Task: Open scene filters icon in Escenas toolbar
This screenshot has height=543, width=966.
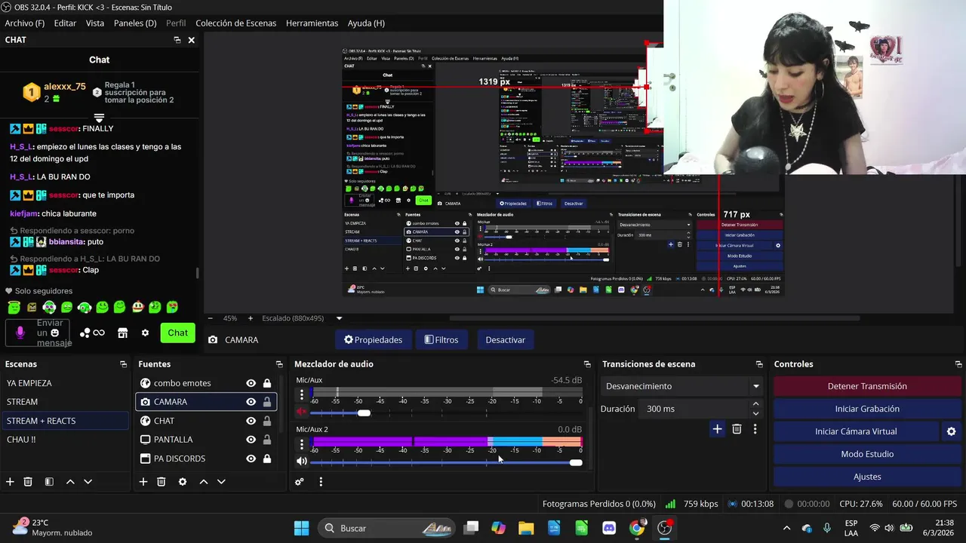Action: click(49, 482)
